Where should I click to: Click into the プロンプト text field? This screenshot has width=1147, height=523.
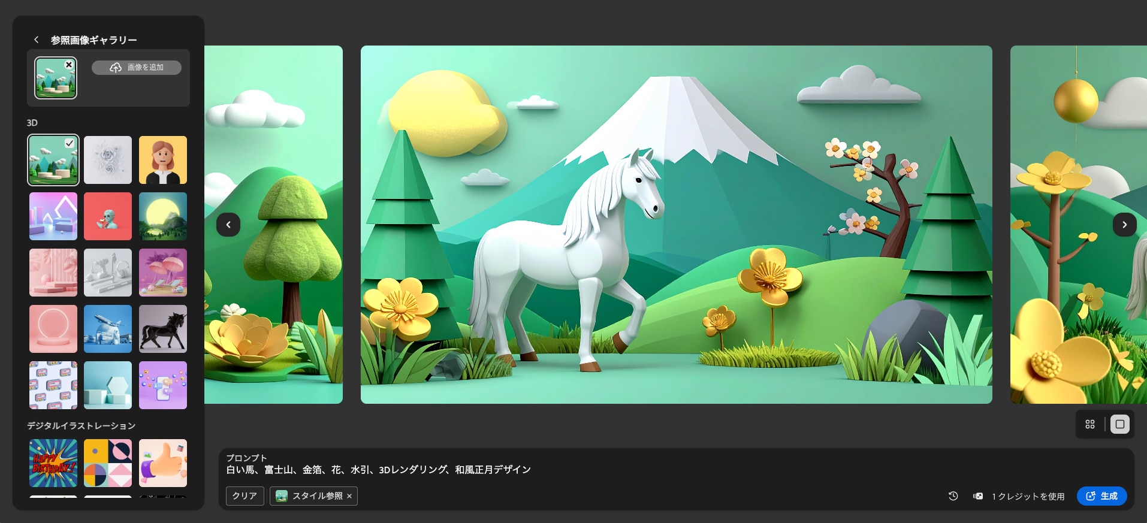point(539,470)
